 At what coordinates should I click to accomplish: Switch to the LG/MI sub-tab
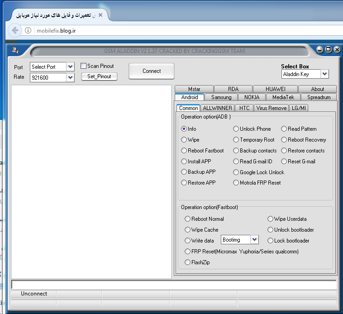(x=299, y=108)
